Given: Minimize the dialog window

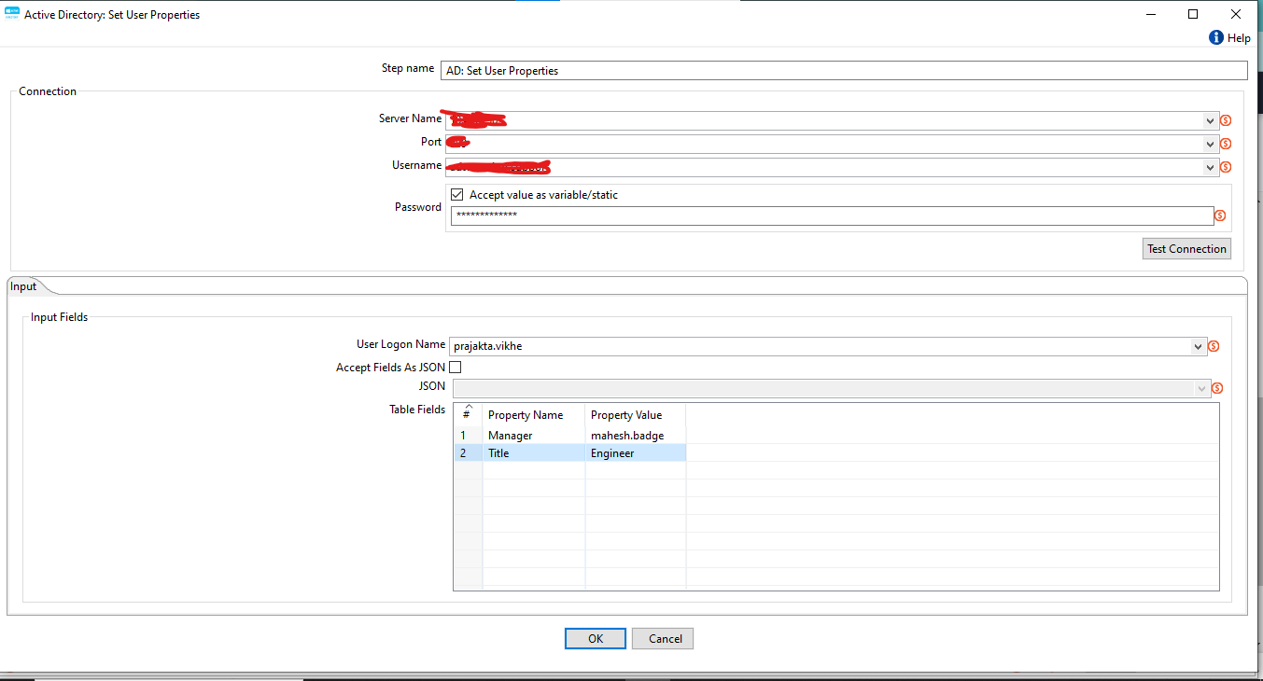Looking at the screenshot, I should (x=1150, y=14).
